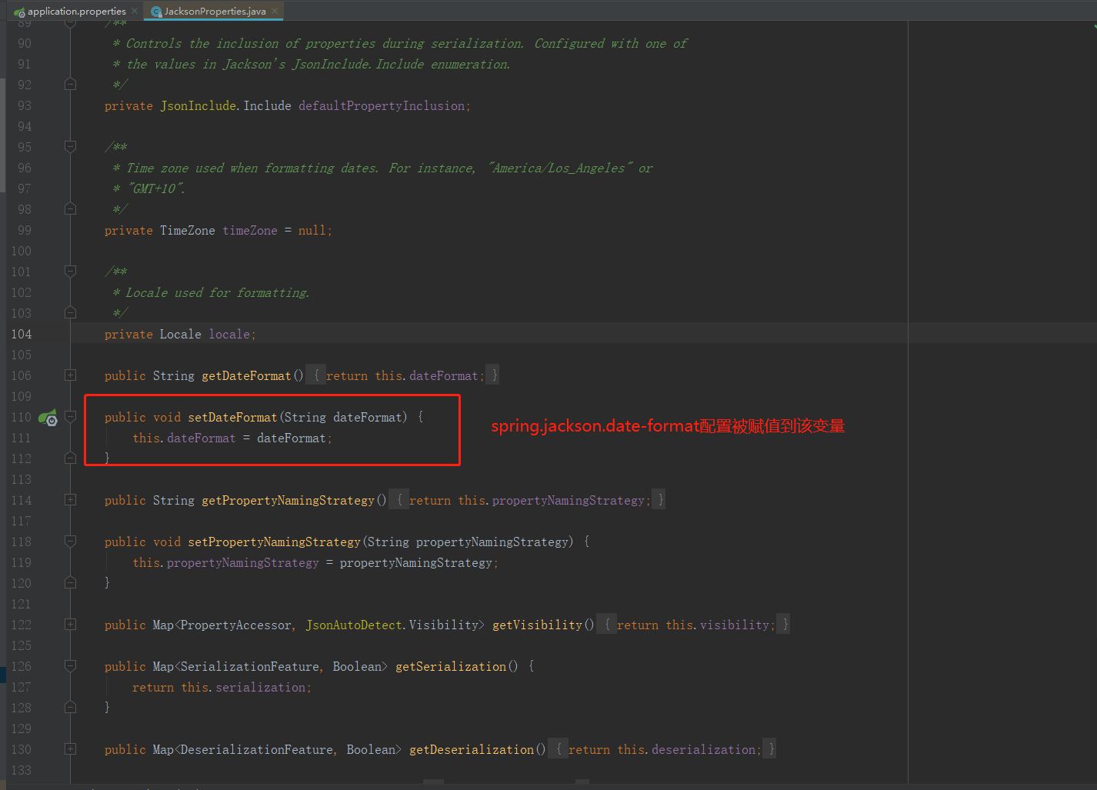This screenshot has height=790, width=1097.
Task: Close the application.properties tab
Action: (135, 11)
